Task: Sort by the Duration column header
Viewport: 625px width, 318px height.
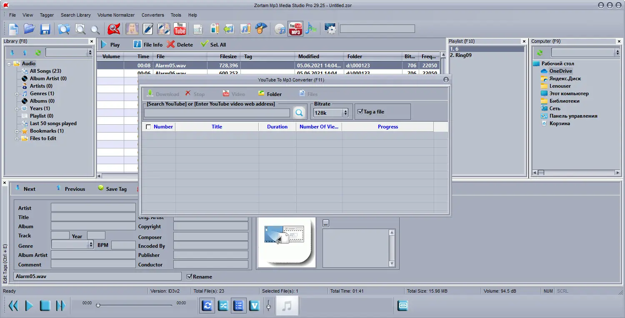Action: click(277, 127)
